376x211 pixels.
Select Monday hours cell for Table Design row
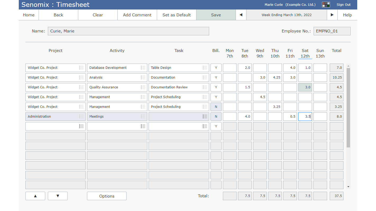pyautogui.click(x=230, y=68)
